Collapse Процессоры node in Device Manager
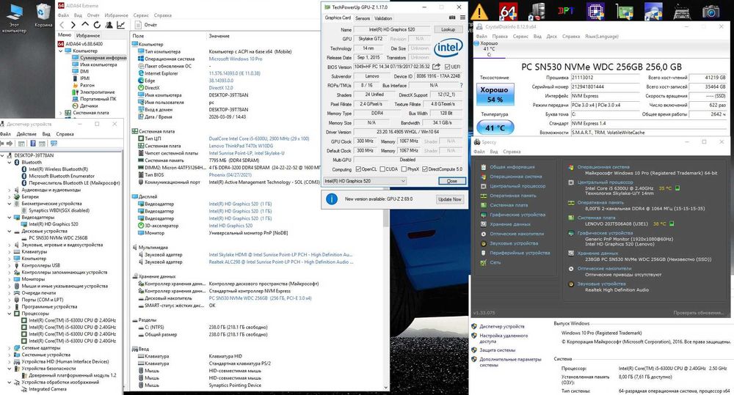Screen dimensions: 734x395 (9, 314)
